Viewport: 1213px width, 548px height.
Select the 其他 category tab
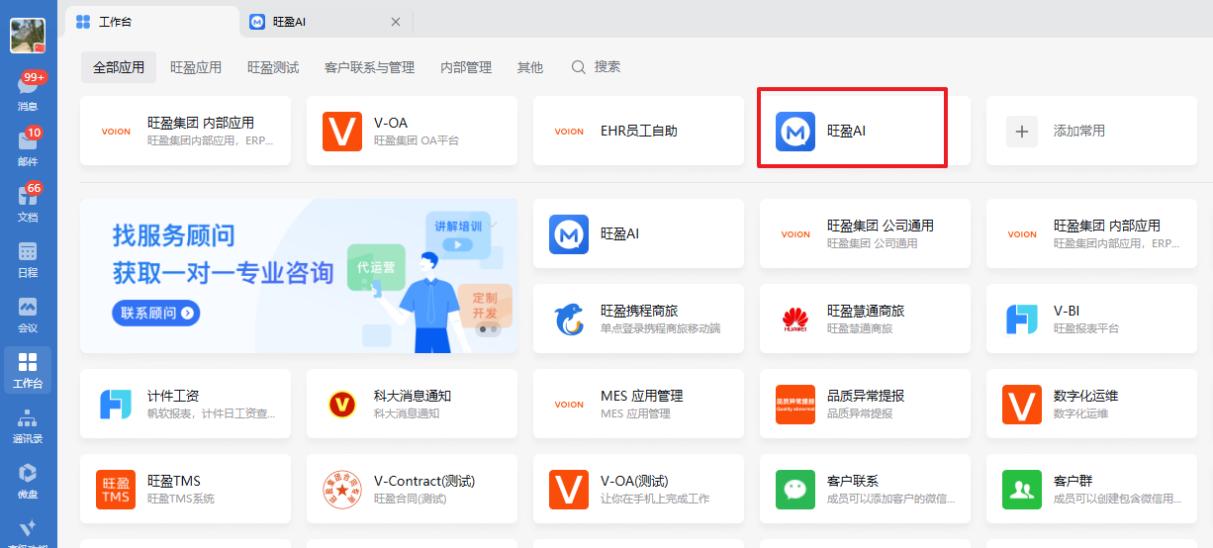(x=530, y=67)
